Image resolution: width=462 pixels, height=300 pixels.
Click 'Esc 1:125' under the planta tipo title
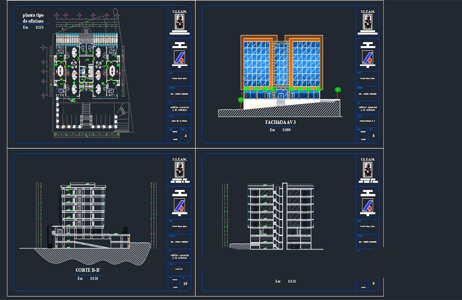pyautogui.click(x=33, y=27)
